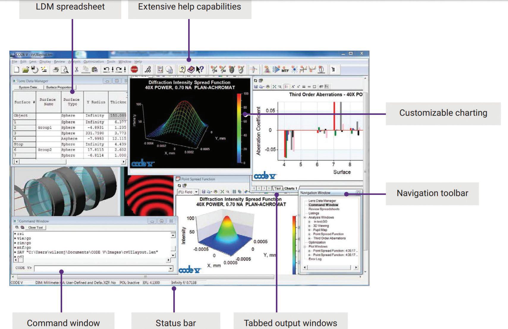Click the Clear Text button
This screenshot has width=508, height=329.
point(36,228)
